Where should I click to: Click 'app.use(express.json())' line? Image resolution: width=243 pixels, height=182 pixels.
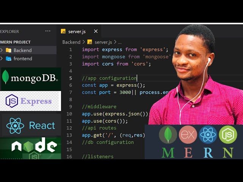pyautogui.click(x=115, y=114)
